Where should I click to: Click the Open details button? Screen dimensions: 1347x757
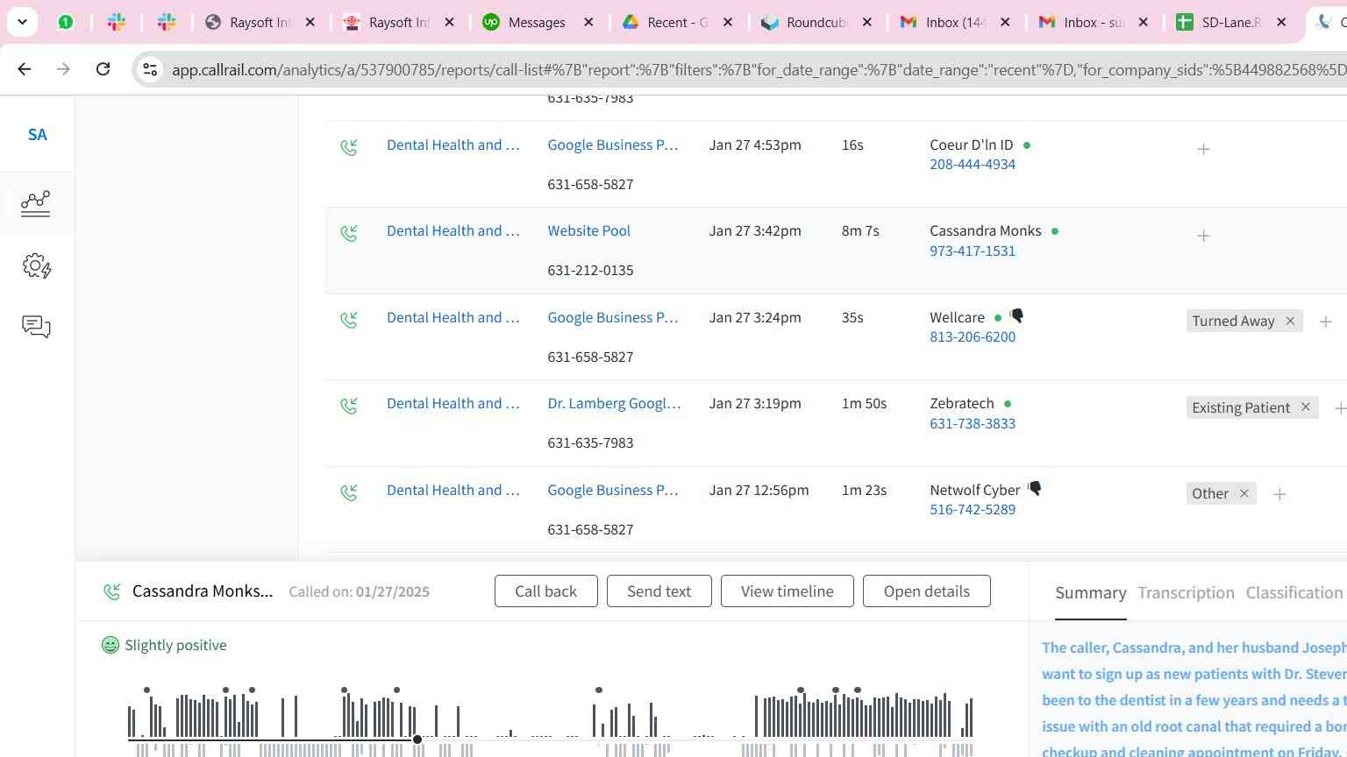[926, 591]
